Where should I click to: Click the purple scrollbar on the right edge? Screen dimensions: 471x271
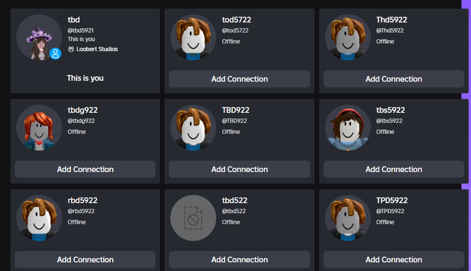click(466, 139)
